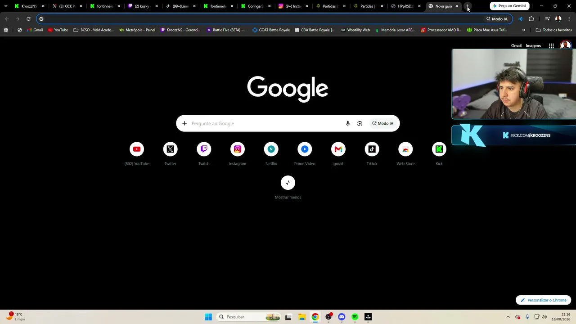Open the Gmail link at top right
The height and width of the screenshot is (324, 576).
pos(516,46)
